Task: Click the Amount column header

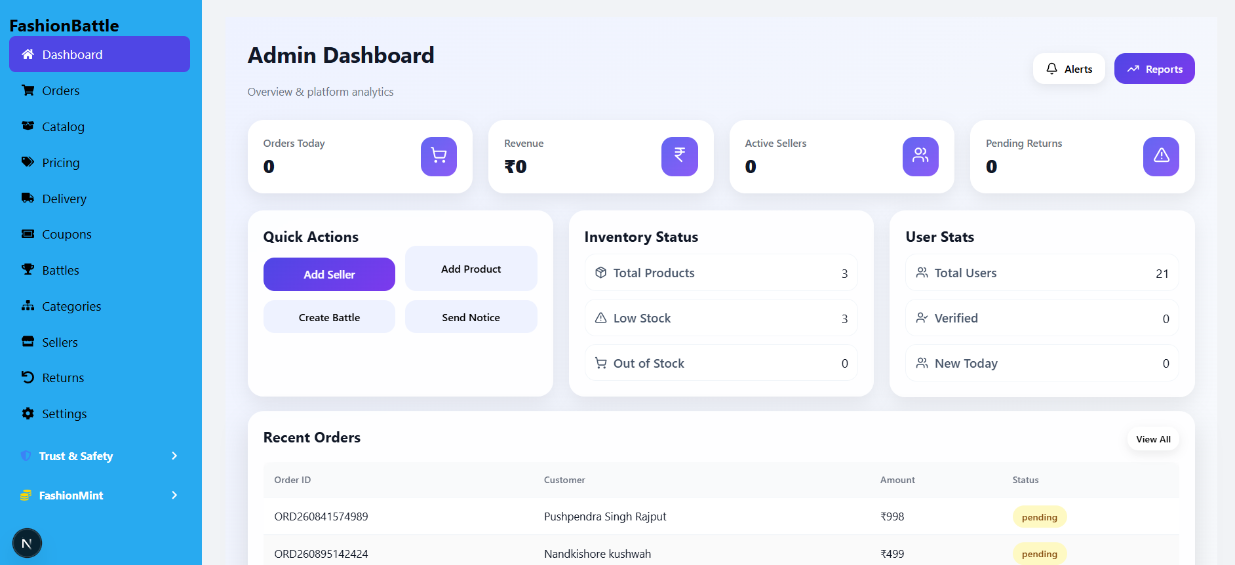Action: coord(897,480)
